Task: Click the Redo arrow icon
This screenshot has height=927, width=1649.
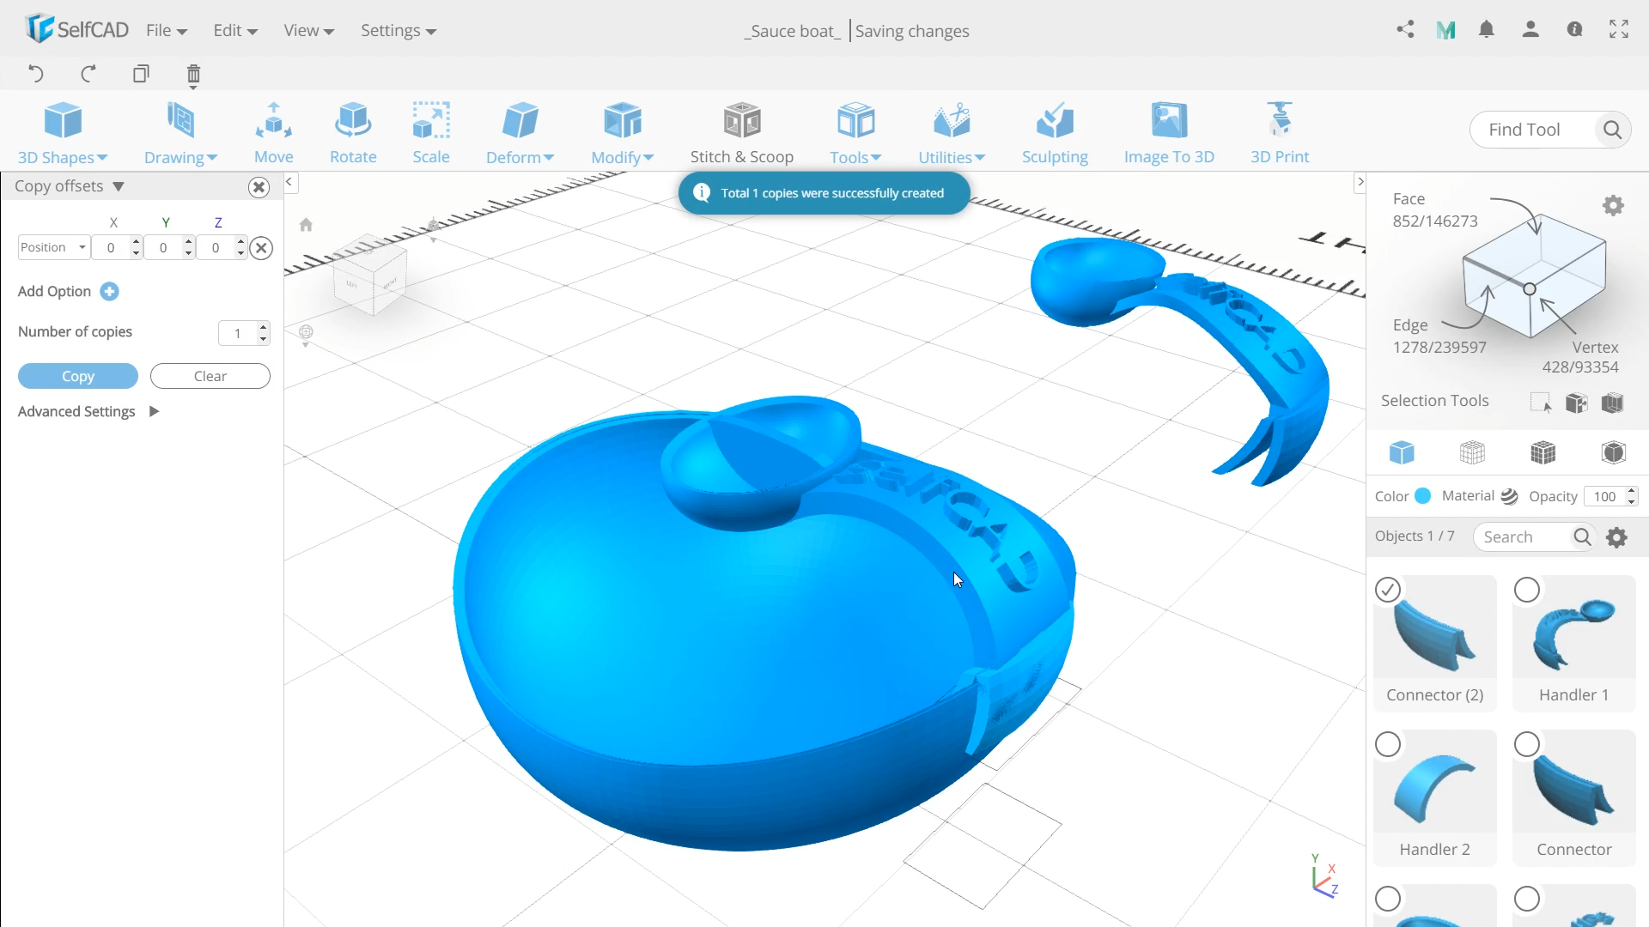Action: click(x=88, y=74)
